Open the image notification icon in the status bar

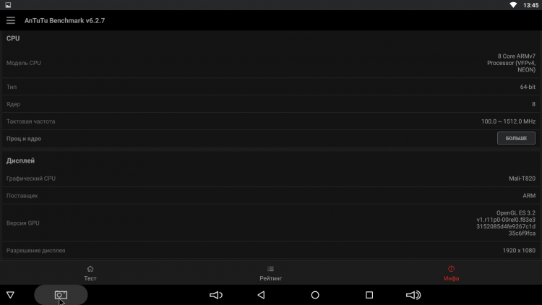point(8,5)
